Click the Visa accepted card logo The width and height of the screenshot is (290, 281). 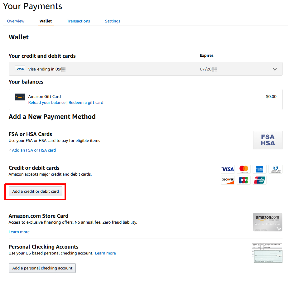(x=228, y=169)
